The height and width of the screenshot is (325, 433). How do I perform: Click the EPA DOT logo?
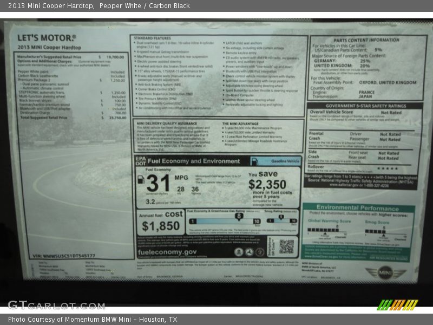tap(140, 161)
